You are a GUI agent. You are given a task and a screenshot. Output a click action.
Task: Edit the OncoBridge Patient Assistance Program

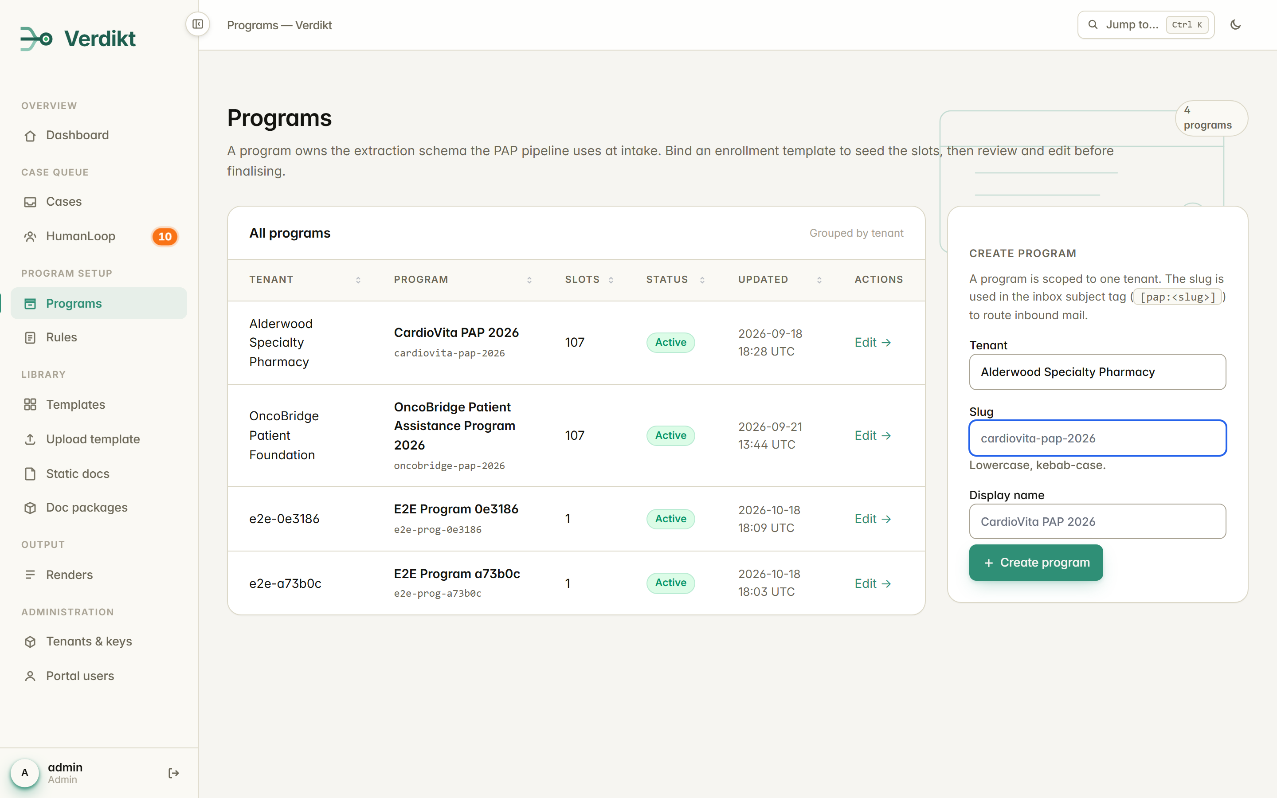tap(873, 435)
